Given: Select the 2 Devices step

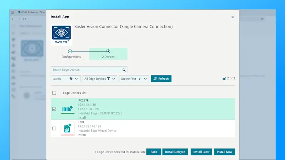Looking at the screenshot, I should tap(108, 57).
